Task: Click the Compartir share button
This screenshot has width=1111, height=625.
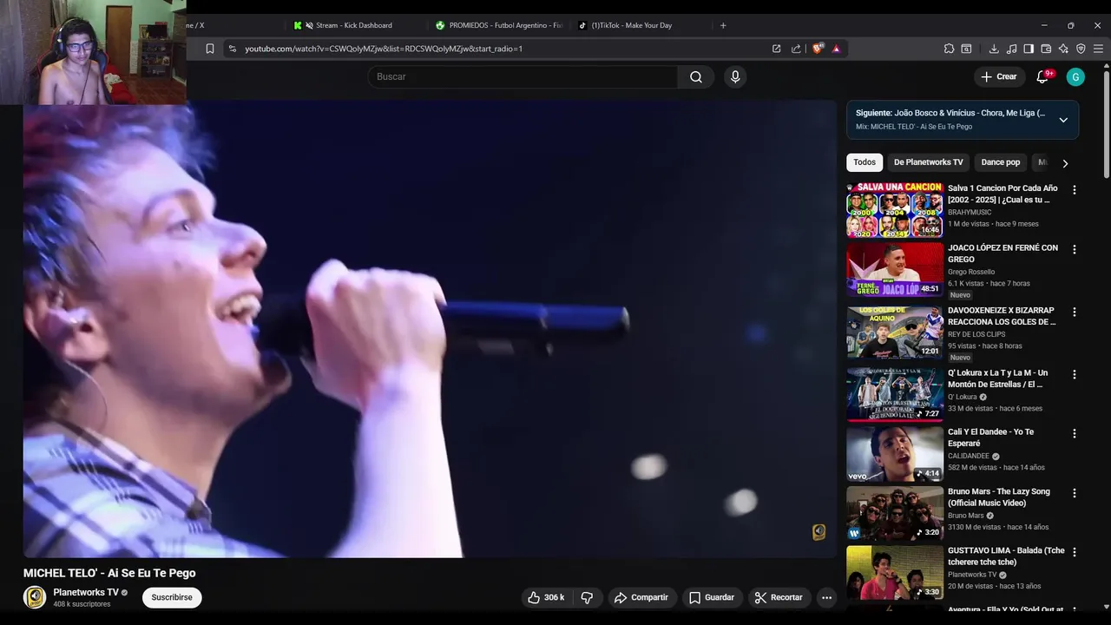Action: click(641, 597)
